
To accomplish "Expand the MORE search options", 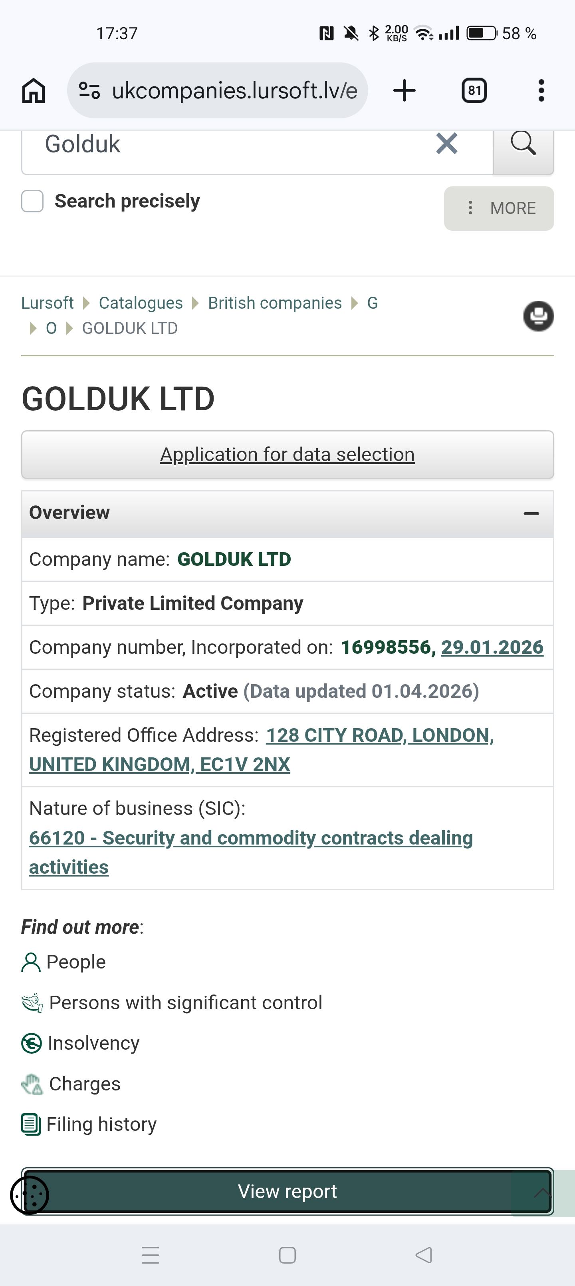I will click(499, 208).
